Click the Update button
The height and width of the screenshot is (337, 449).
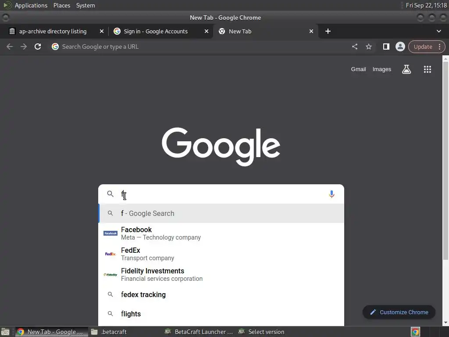(423, 47)
